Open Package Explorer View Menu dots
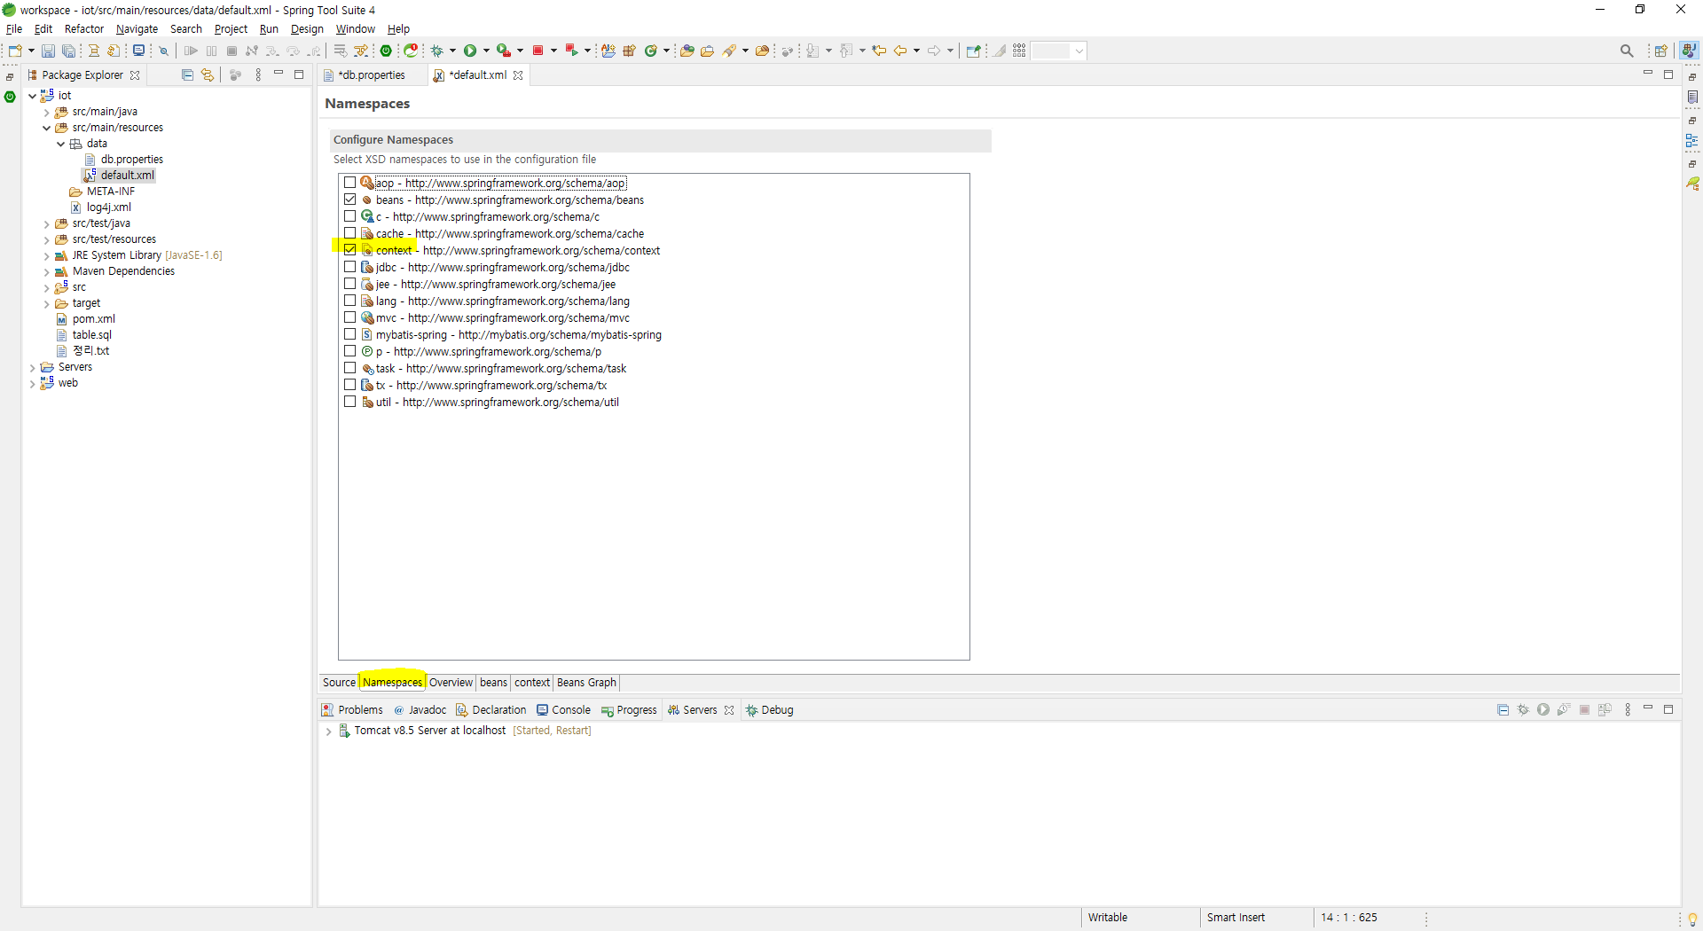 point(258,74)
